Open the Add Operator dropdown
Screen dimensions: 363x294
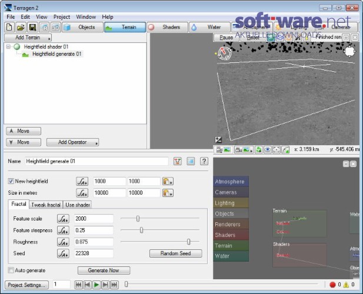72,142
